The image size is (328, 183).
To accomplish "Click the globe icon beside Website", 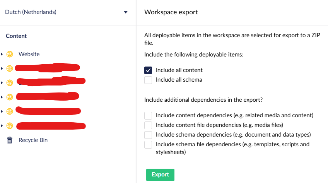I will 10,54.
